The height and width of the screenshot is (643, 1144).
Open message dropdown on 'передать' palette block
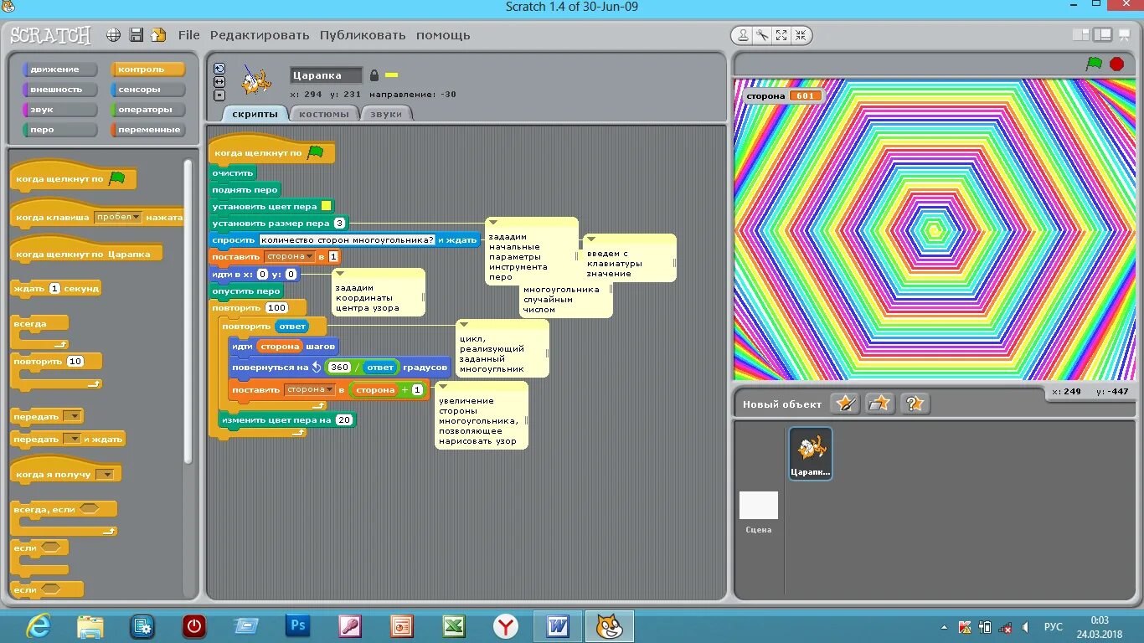[73, 416]
